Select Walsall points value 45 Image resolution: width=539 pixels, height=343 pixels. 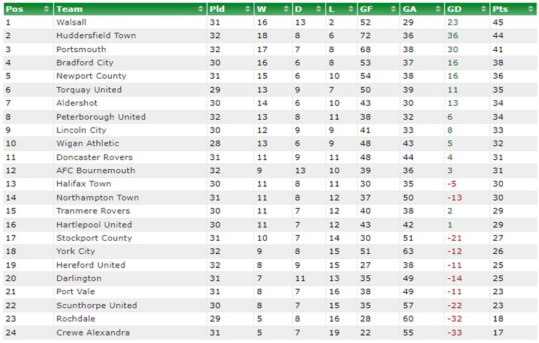click(x=497, y=22)
